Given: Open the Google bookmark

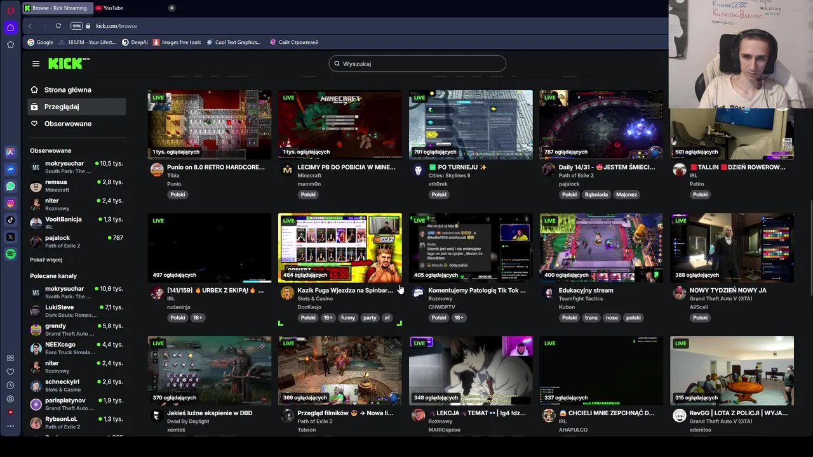Looking at the screenshot, I should click(x=40, y=42).
